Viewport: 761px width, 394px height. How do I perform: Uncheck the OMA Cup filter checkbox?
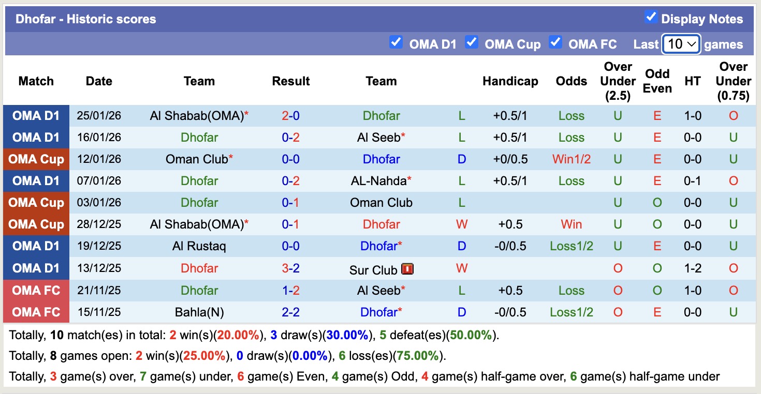[471, 42]
